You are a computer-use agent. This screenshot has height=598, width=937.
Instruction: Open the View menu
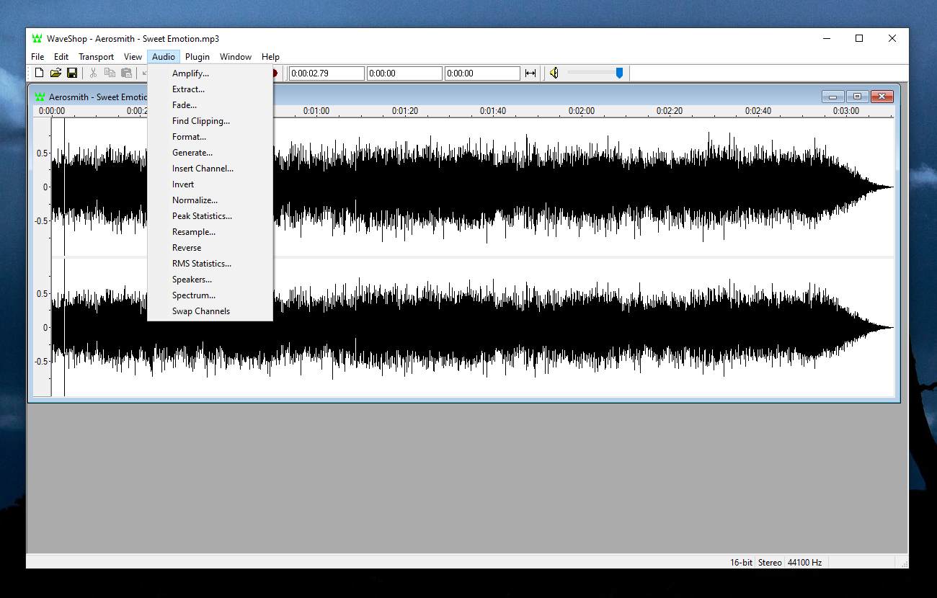[x=133, y=57]
